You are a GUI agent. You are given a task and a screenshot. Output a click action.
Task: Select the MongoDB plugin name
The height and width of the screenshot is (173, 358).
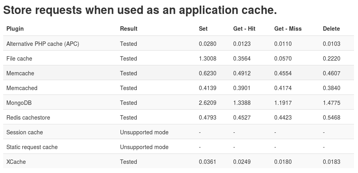pos(19,103)
